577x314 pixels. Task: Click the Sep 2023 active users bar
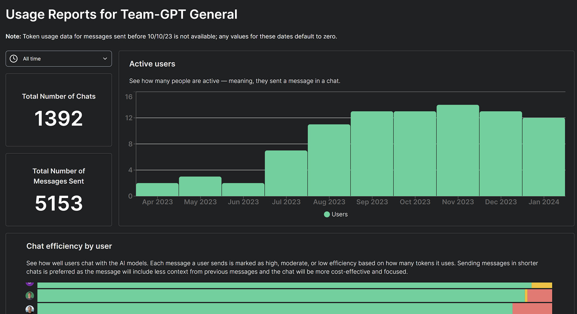[372, 154]
